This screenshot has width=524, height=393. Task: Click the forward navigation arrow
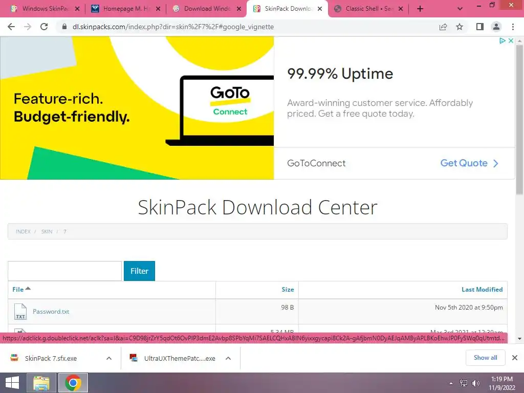pos(28,27)
